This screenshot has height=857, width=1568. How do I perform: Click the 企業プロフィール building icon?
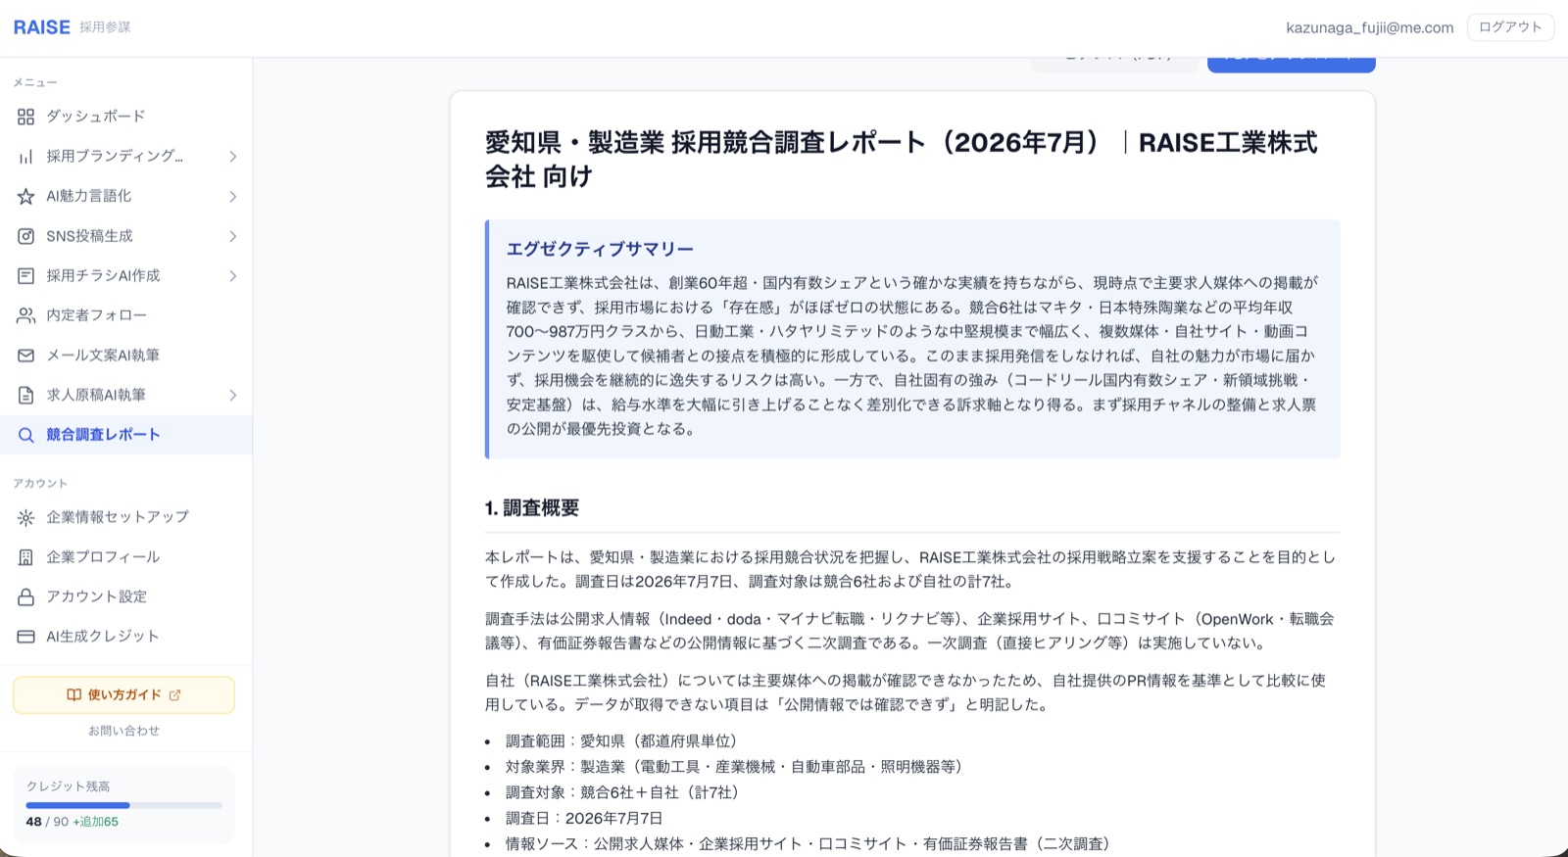pos(26,557)
